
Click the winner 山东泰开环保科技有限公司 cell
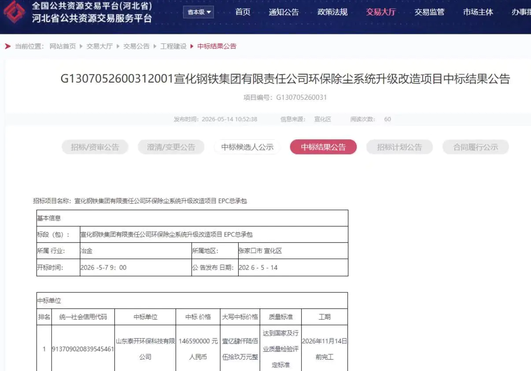[x=145, y=349]
